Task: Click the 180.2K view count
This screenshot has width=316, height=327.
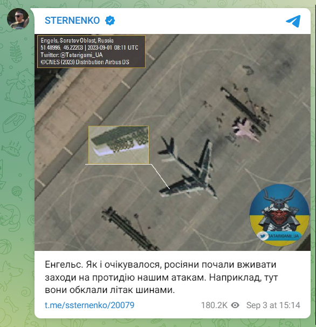Action: click(x=214, y=305)
